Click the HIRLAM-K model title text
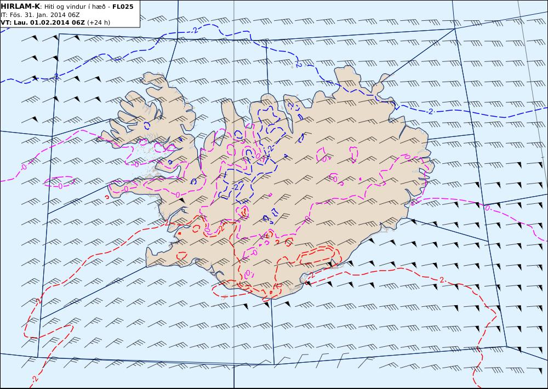Screen dimensions: 548x389 21,7
